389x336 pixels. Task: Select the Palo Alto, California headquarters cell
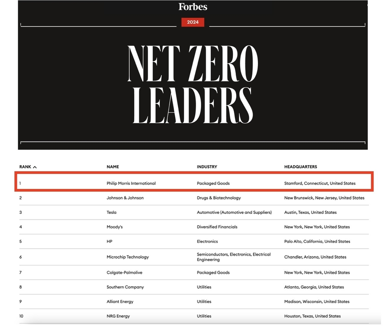pos(317,242)
